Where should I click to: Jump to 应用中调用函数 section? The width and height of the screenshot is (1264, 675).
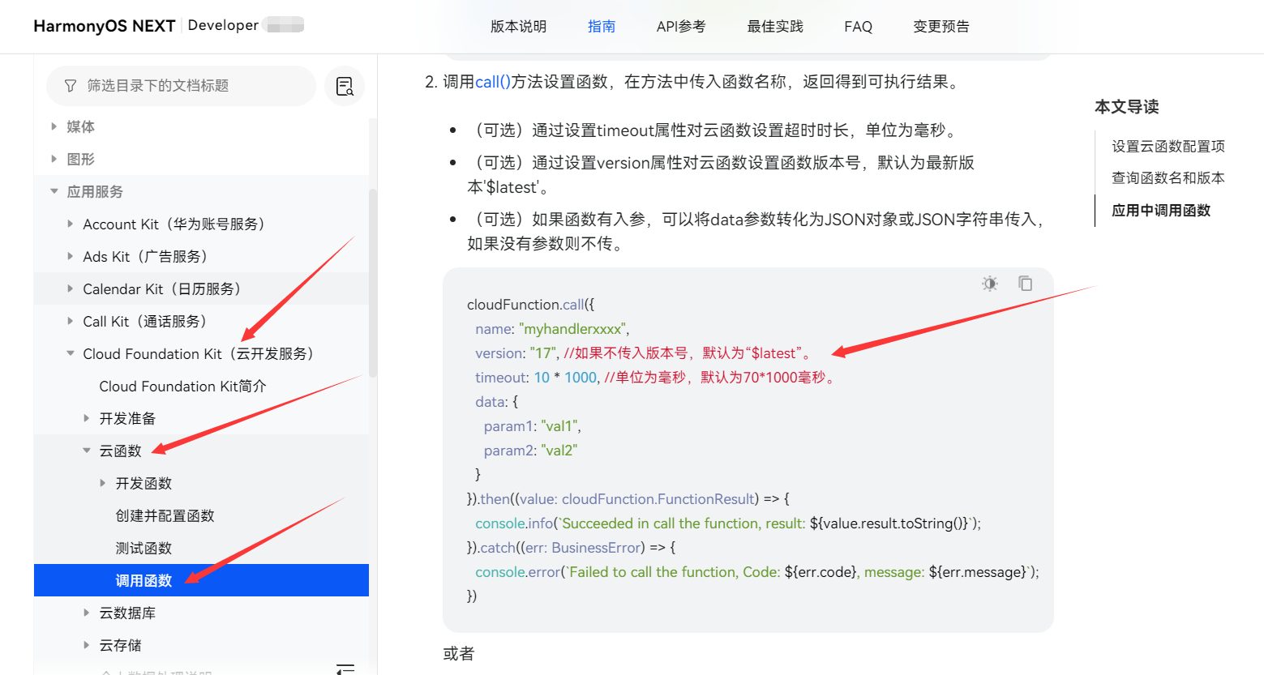pos(1161,210)
